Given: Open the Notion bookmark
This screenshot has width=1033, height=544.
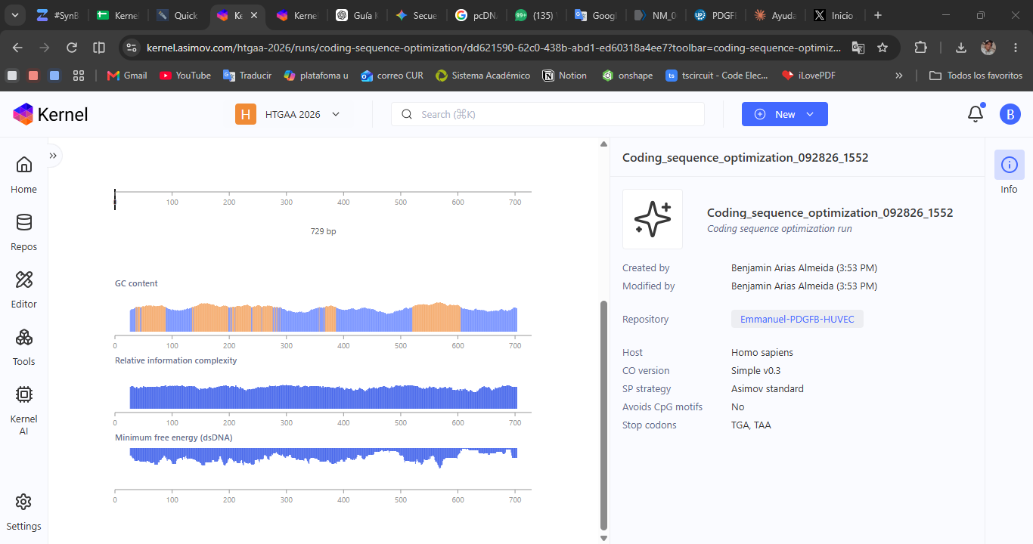Looking at the screenshot, I should point(565,76).
